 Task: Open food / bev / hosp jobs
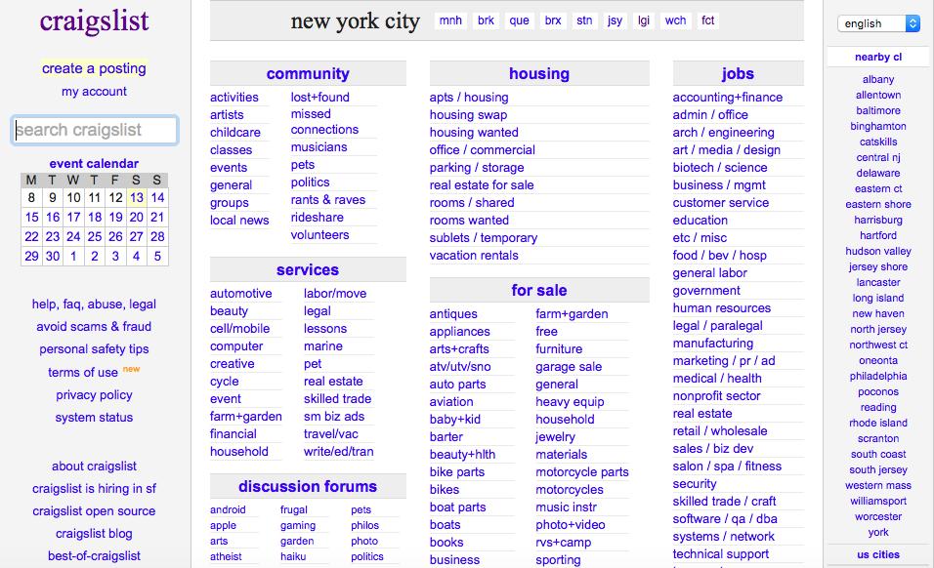click(x=720, y=255)
